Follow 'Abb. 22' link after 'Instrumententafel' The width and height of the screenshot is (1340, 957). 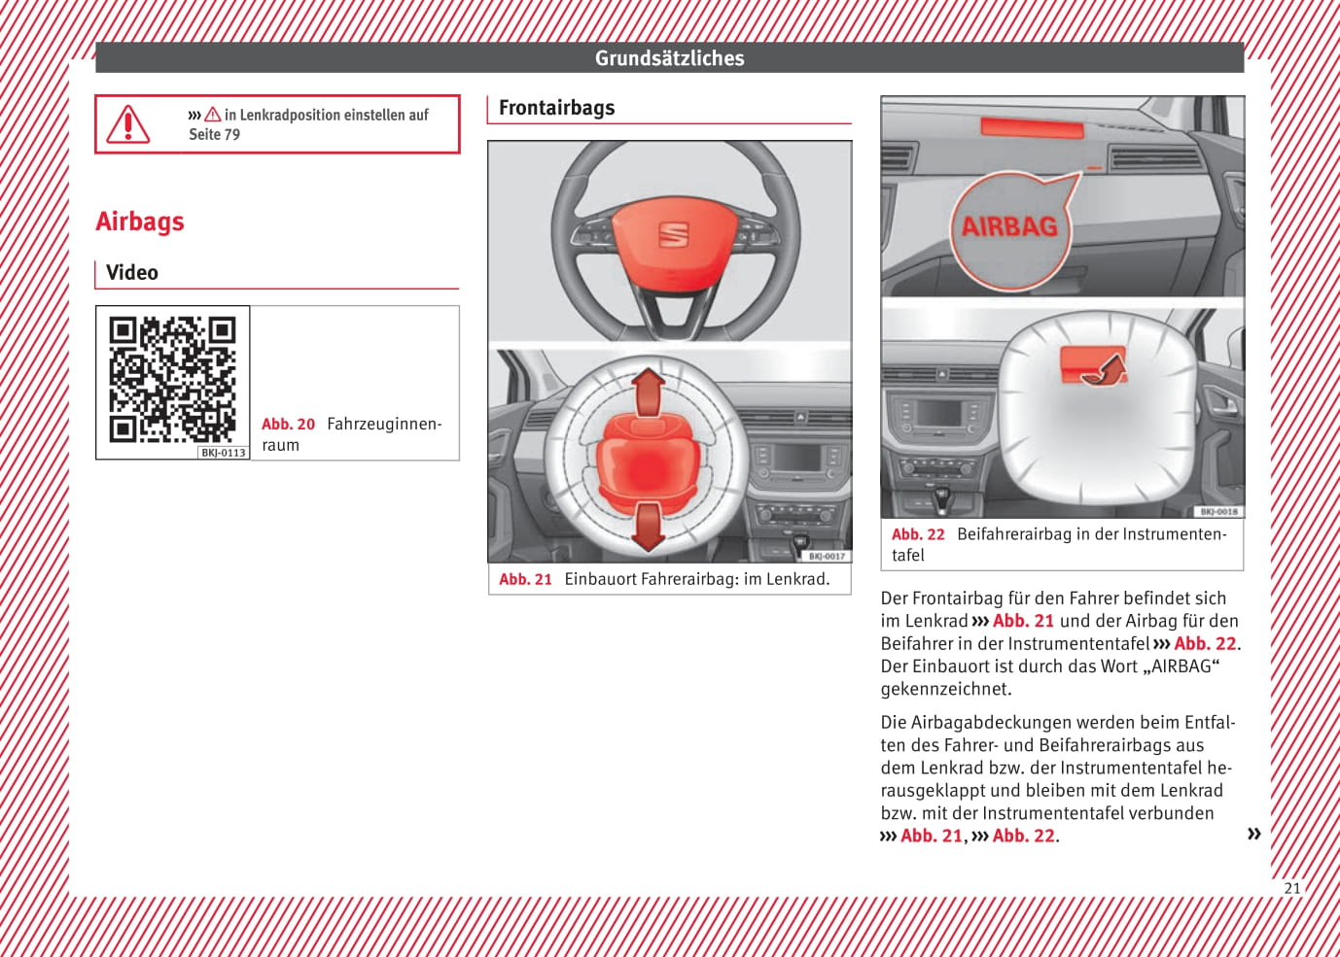pyautogui.click(x=1204, y=643)
